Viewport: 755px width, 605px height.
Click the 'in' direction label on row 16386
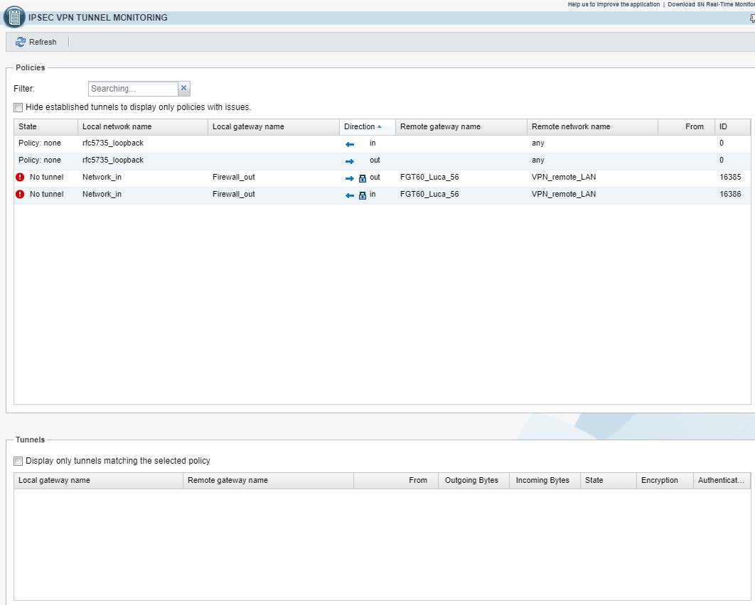(x=373, y=195)
